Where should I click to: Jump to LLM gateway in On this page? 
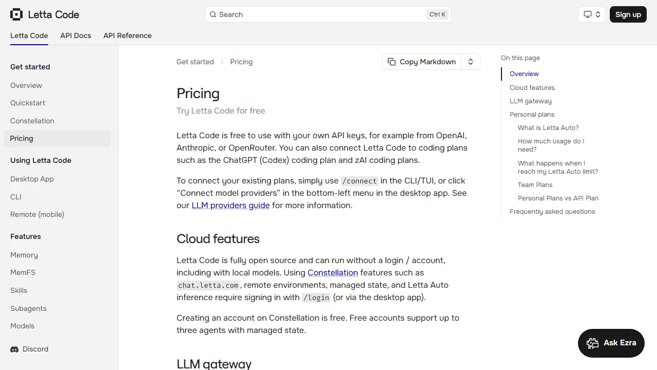(531, 101)
